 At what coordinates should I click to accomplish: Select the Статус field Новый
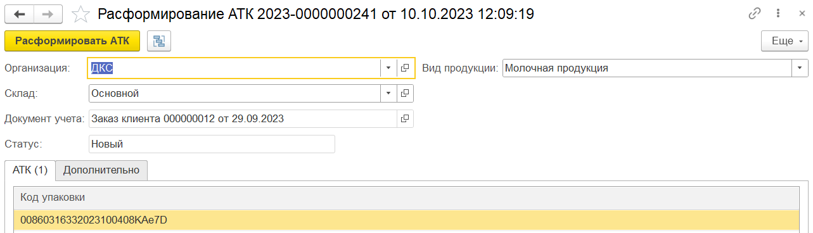tap(212, 144)
